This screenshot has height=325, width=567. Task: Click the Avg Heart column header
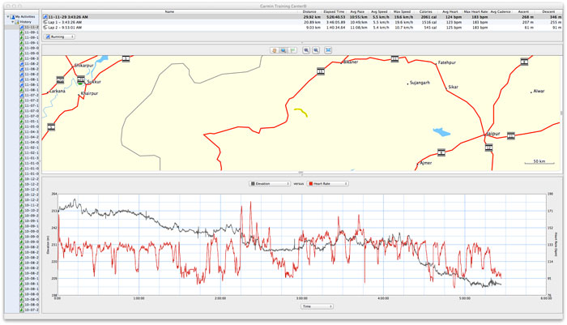coord(450,12)
